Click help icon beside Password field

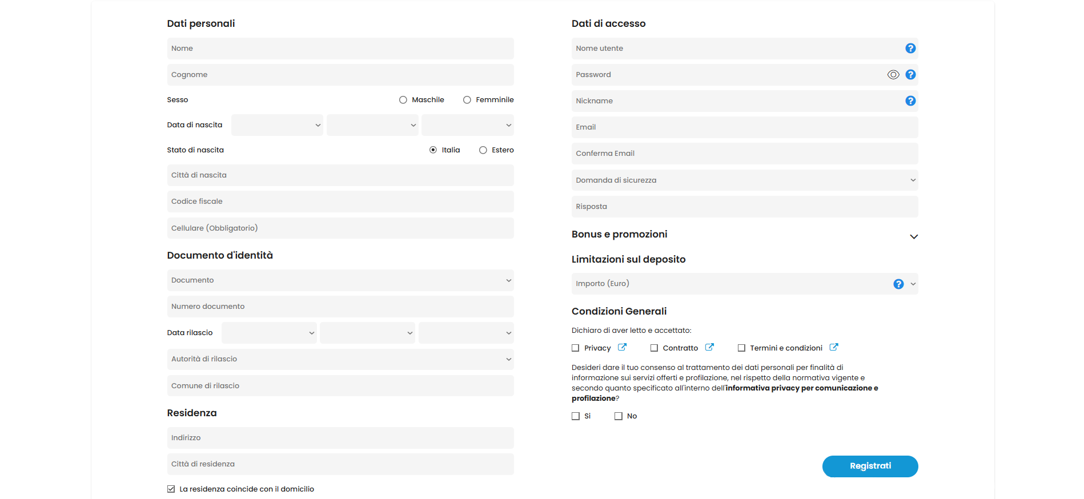(910, 75)
